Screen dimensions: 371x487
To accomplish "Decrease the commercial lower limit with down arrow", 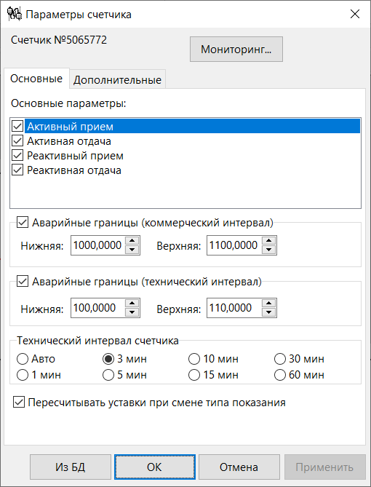I will click(132, 250).
